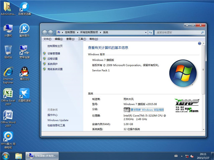Open the 文件(F) menu

click(47, 39)
